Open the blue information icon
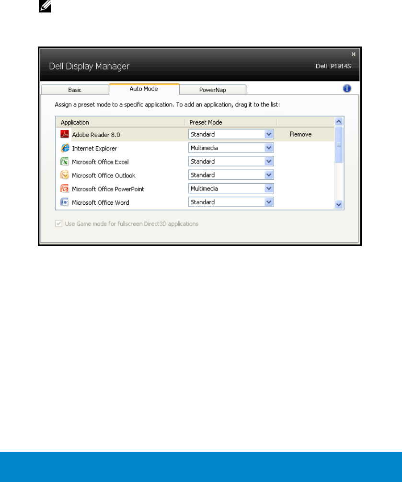The height and width of the screenshot is (482, 402). pos(347,89)
